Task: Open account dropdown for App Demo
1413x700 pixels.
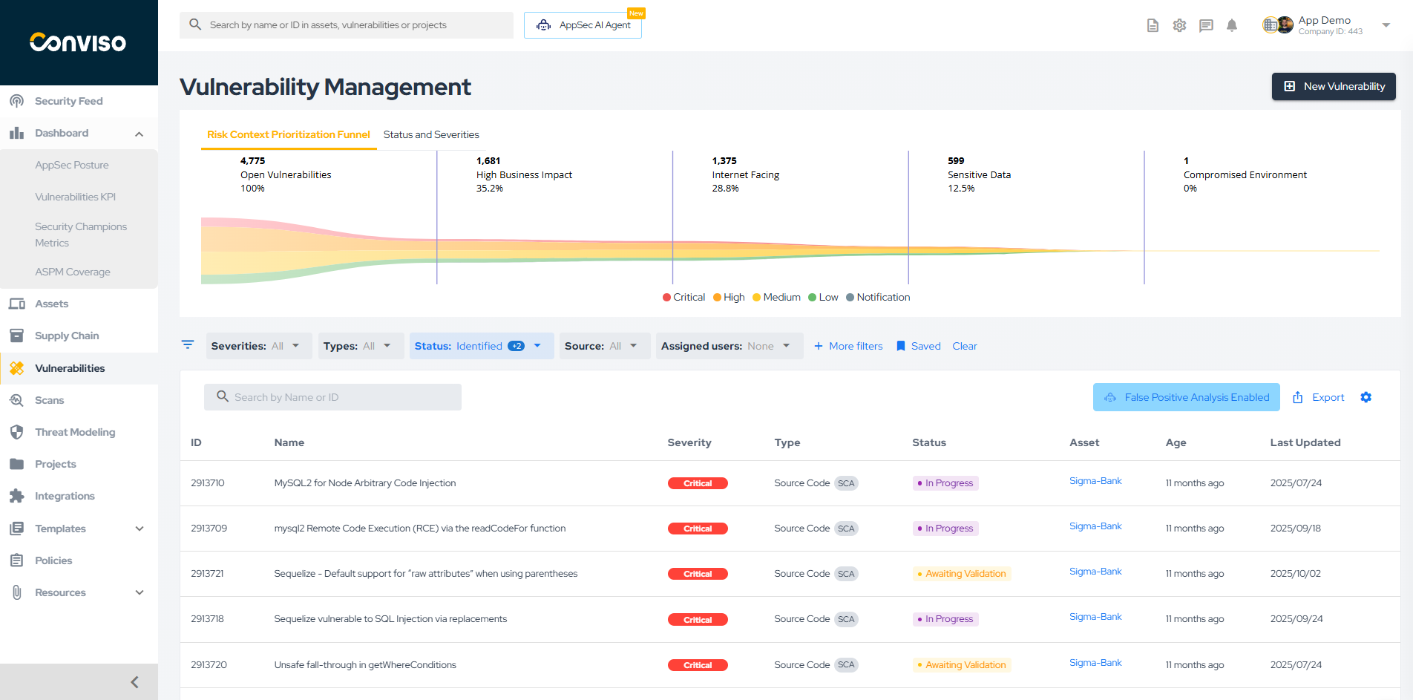Action: [1386, 24]
